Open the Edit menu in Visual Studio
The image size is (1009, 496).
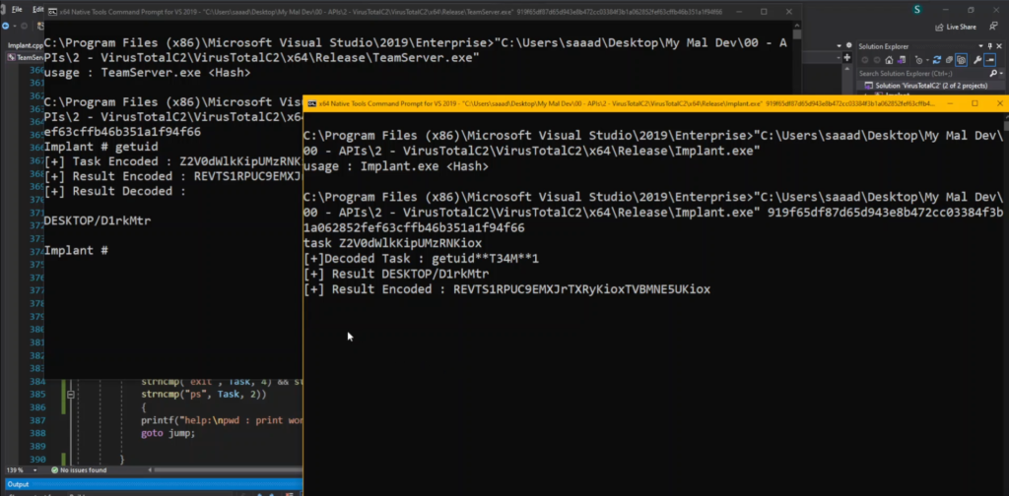point(37,10)
